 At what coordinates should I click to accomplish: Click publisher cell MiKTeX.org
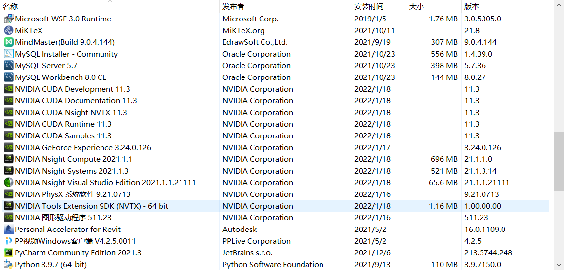tap(243, 31)
